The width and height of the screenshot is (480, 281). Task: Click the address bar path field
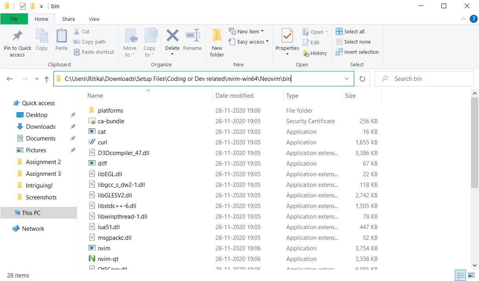(204, 79)
